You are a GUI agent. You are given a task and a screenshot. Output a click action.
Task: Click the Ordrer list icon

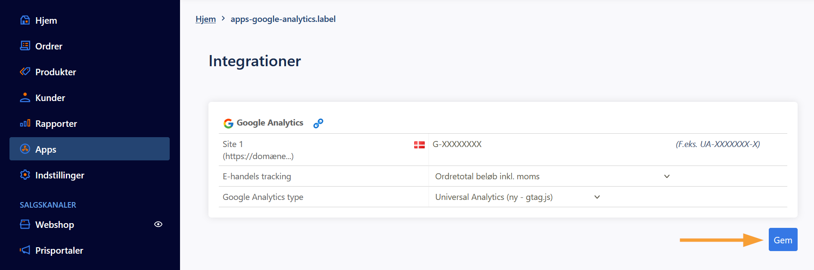tap(25, 46)
